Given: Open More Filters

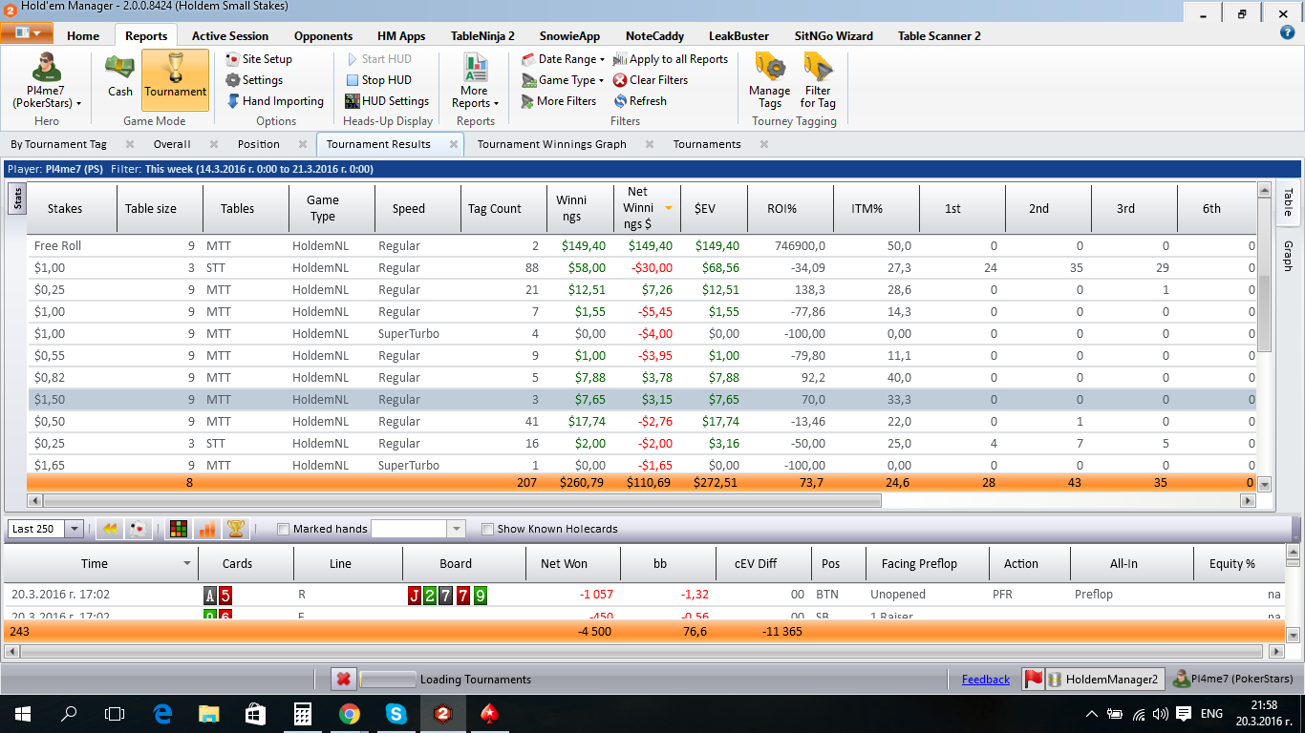Looking at the screenshot, I should [x=558, y=101].
